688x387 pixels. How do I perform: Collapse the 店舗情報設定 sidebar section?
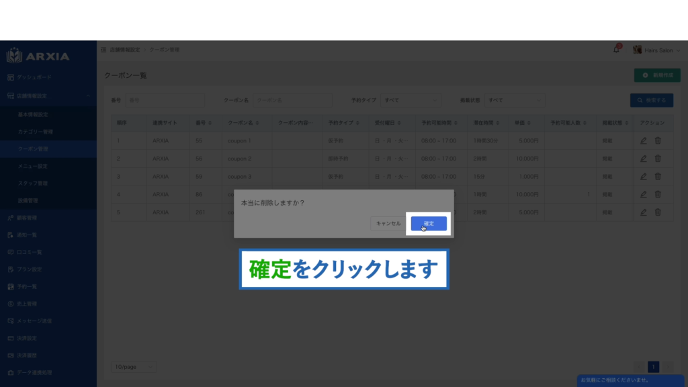48,95
